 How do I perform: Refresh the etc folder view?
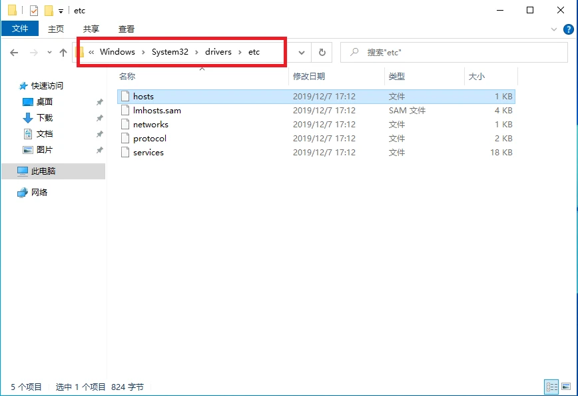322,53
